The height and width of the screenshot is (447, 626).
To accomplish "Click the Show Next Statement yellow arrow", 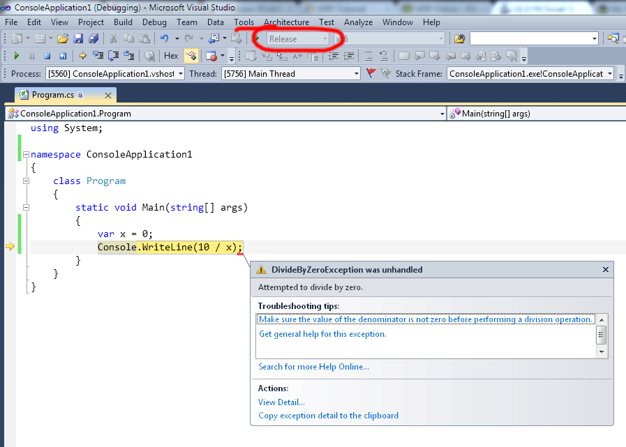I will [x=82, y=56].
